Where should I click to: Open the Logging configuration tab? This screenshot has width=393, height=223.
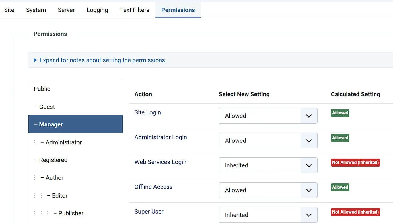click(97, 10)
